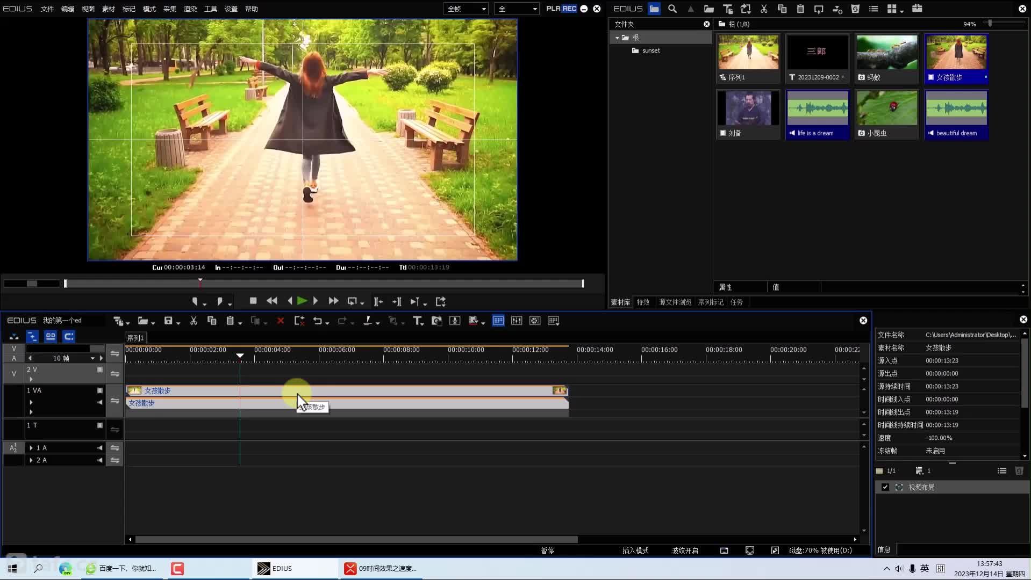Collapse the 根 folder in the tree
The image size is (1031, 580).
[617, 38]
